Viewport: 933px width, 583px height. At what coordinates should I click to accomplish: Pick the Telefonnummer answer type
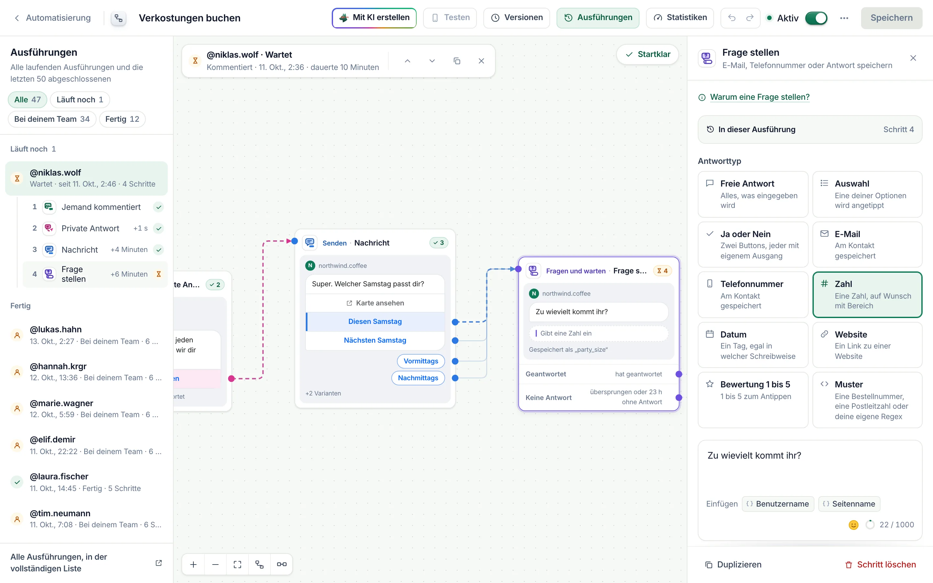[753, 295]
